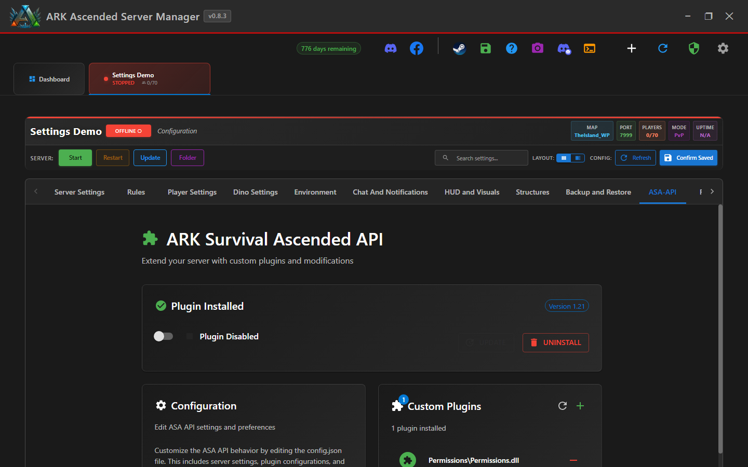
Task: Click the Discord bot icon with badge
Action: pos(564,49)
